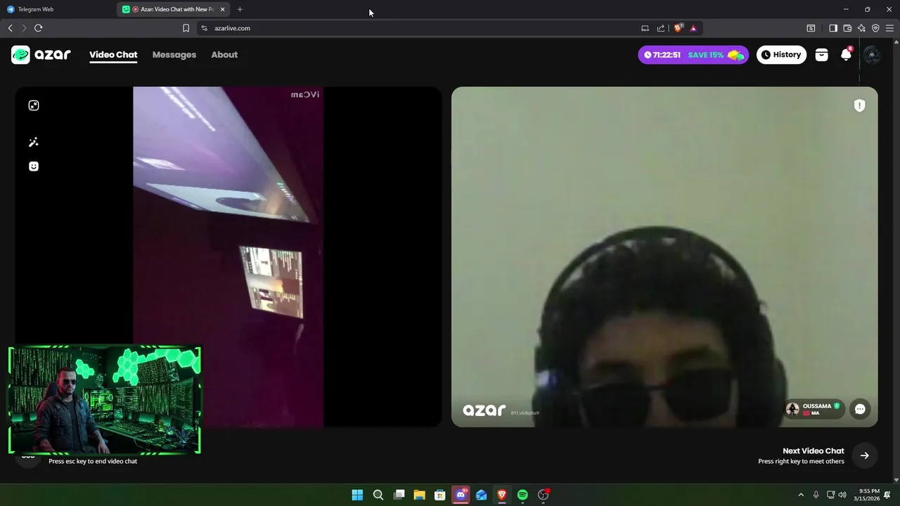
Task: Click the remote user's video feed
Action: [x=664, y=257]
